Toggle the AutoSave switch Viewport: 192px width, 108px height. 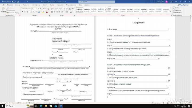coord(14,2)
